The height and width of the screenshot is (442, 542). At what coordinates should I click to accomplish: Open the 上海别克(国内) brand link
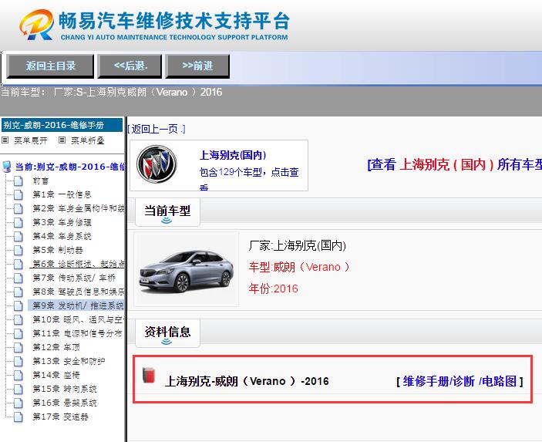[233, 155]
